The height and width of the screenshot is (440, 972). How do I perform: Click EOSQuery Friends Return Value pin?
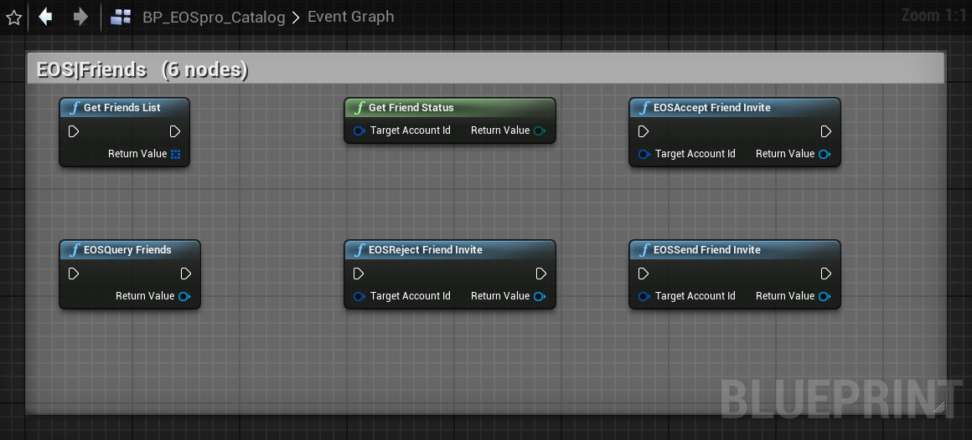click(184, 296)
